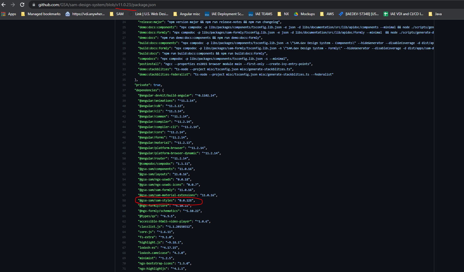464x272 pixels.
Task: Open IAE VDI and CI/CD bookmark
Action: click(x=403, y=14)
